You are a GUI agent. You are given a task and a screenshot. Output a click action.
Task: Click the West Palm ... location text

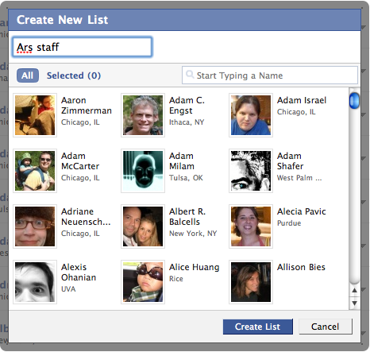[299, 178]
